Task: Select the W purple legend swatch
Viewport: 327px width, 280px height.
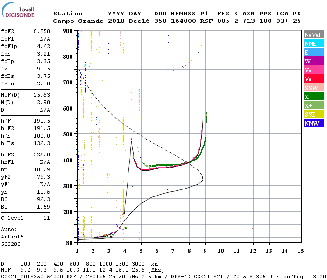Action: [314, 61]
